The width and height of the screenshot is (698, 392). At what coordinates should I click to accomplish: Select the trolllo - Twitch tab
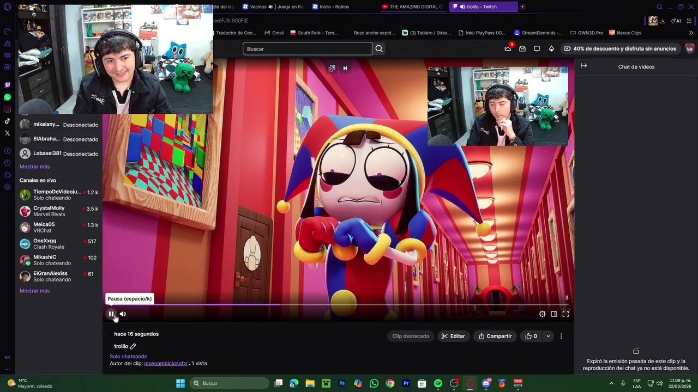pyautogui.click(x=483, y=7)
